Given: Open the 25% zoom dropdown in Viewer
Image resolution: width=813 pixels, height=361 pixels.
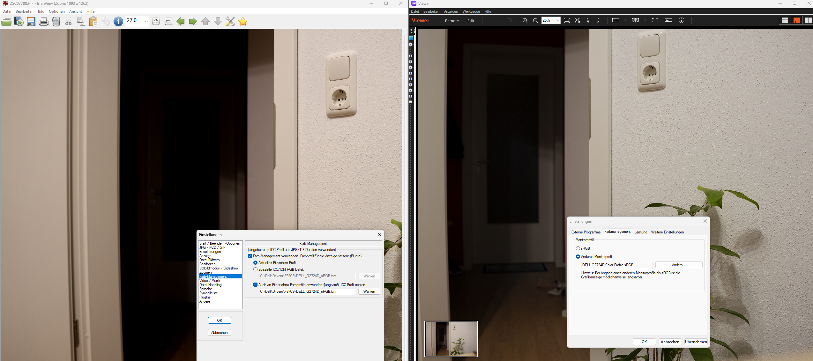Looking at the screenshot, I should click(557, 20).
